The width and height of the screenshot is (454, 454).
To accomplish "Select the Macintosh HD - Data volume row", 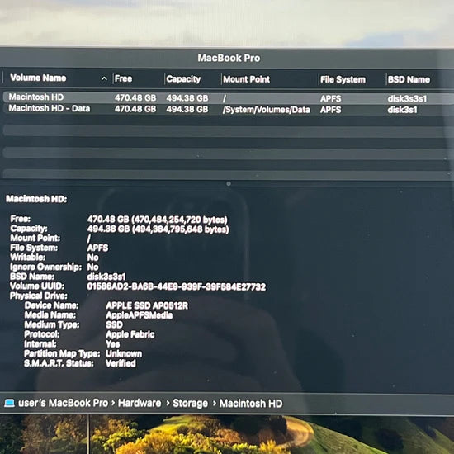I will click(x=228, y=109).
